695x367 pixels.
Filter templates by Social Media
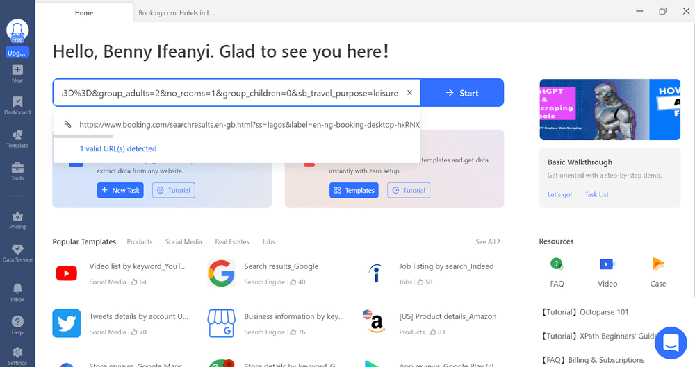point(183,241)
